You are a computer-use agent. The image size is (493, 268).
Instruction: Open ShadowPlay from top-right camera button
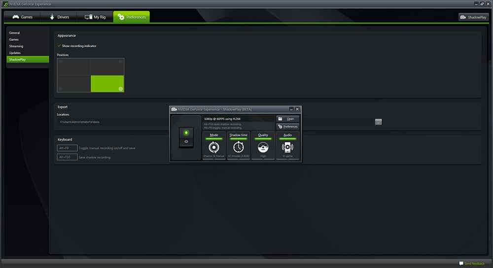click(x=473, y=17)
